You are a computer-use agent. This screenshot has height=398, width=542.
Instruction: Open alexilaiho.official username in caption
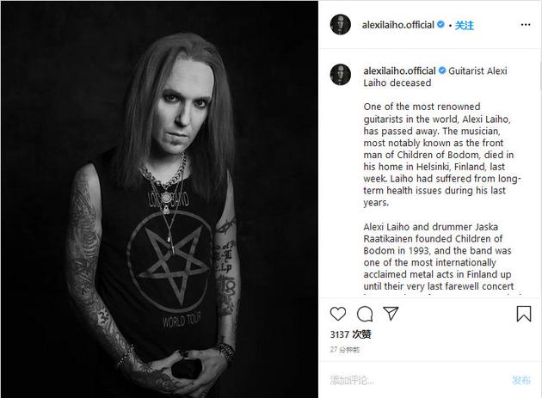click(x=399, y=70)
